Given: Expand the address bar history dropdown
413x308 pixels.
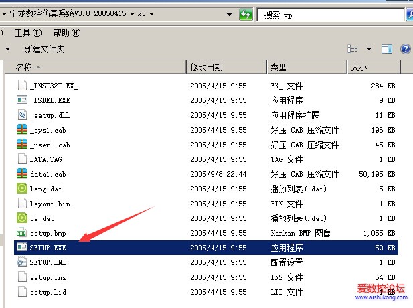Looking at the screenshot, I should coord(230,14).
